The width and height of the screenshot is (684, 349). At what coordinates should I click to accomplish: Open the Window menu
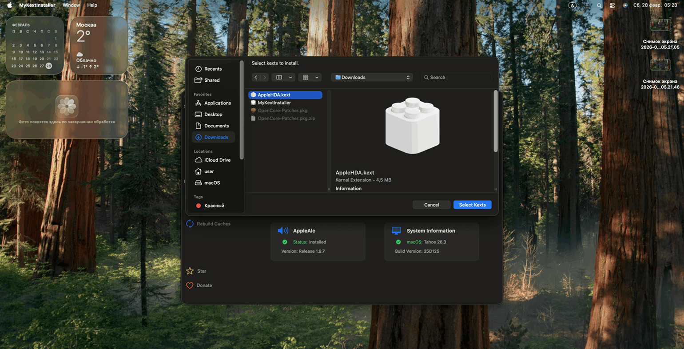[x=71, y=5]
